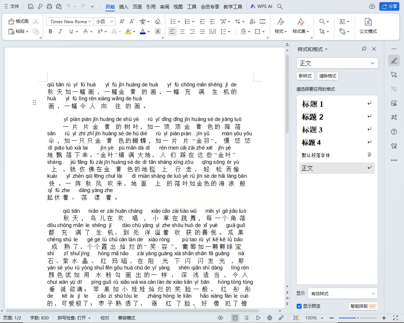Click the 公文模式 button
The width and height of the screenshot is (404, 323).
pos(368,26)
